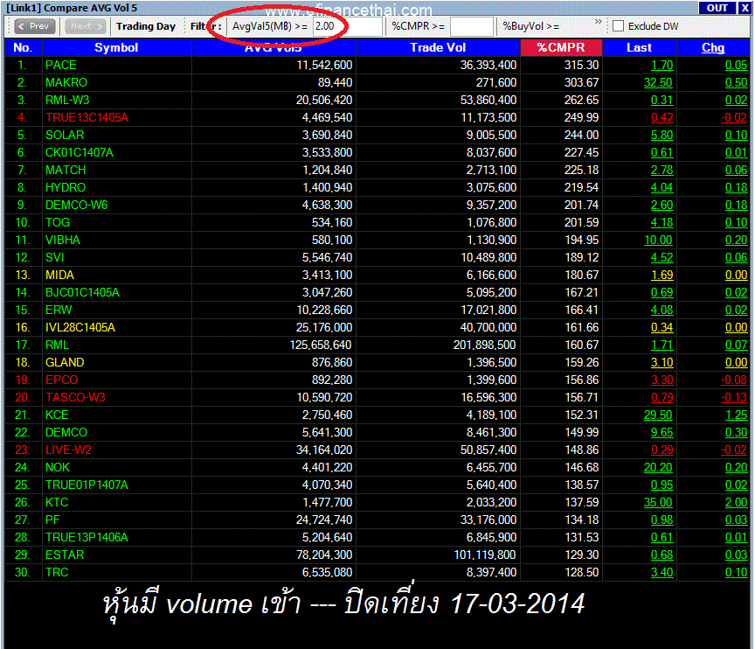Screen dimensions: 755x649
Task: Close the Compare AVG Vol 5 window
Action: pyautogui.click(x=744, y=8)
